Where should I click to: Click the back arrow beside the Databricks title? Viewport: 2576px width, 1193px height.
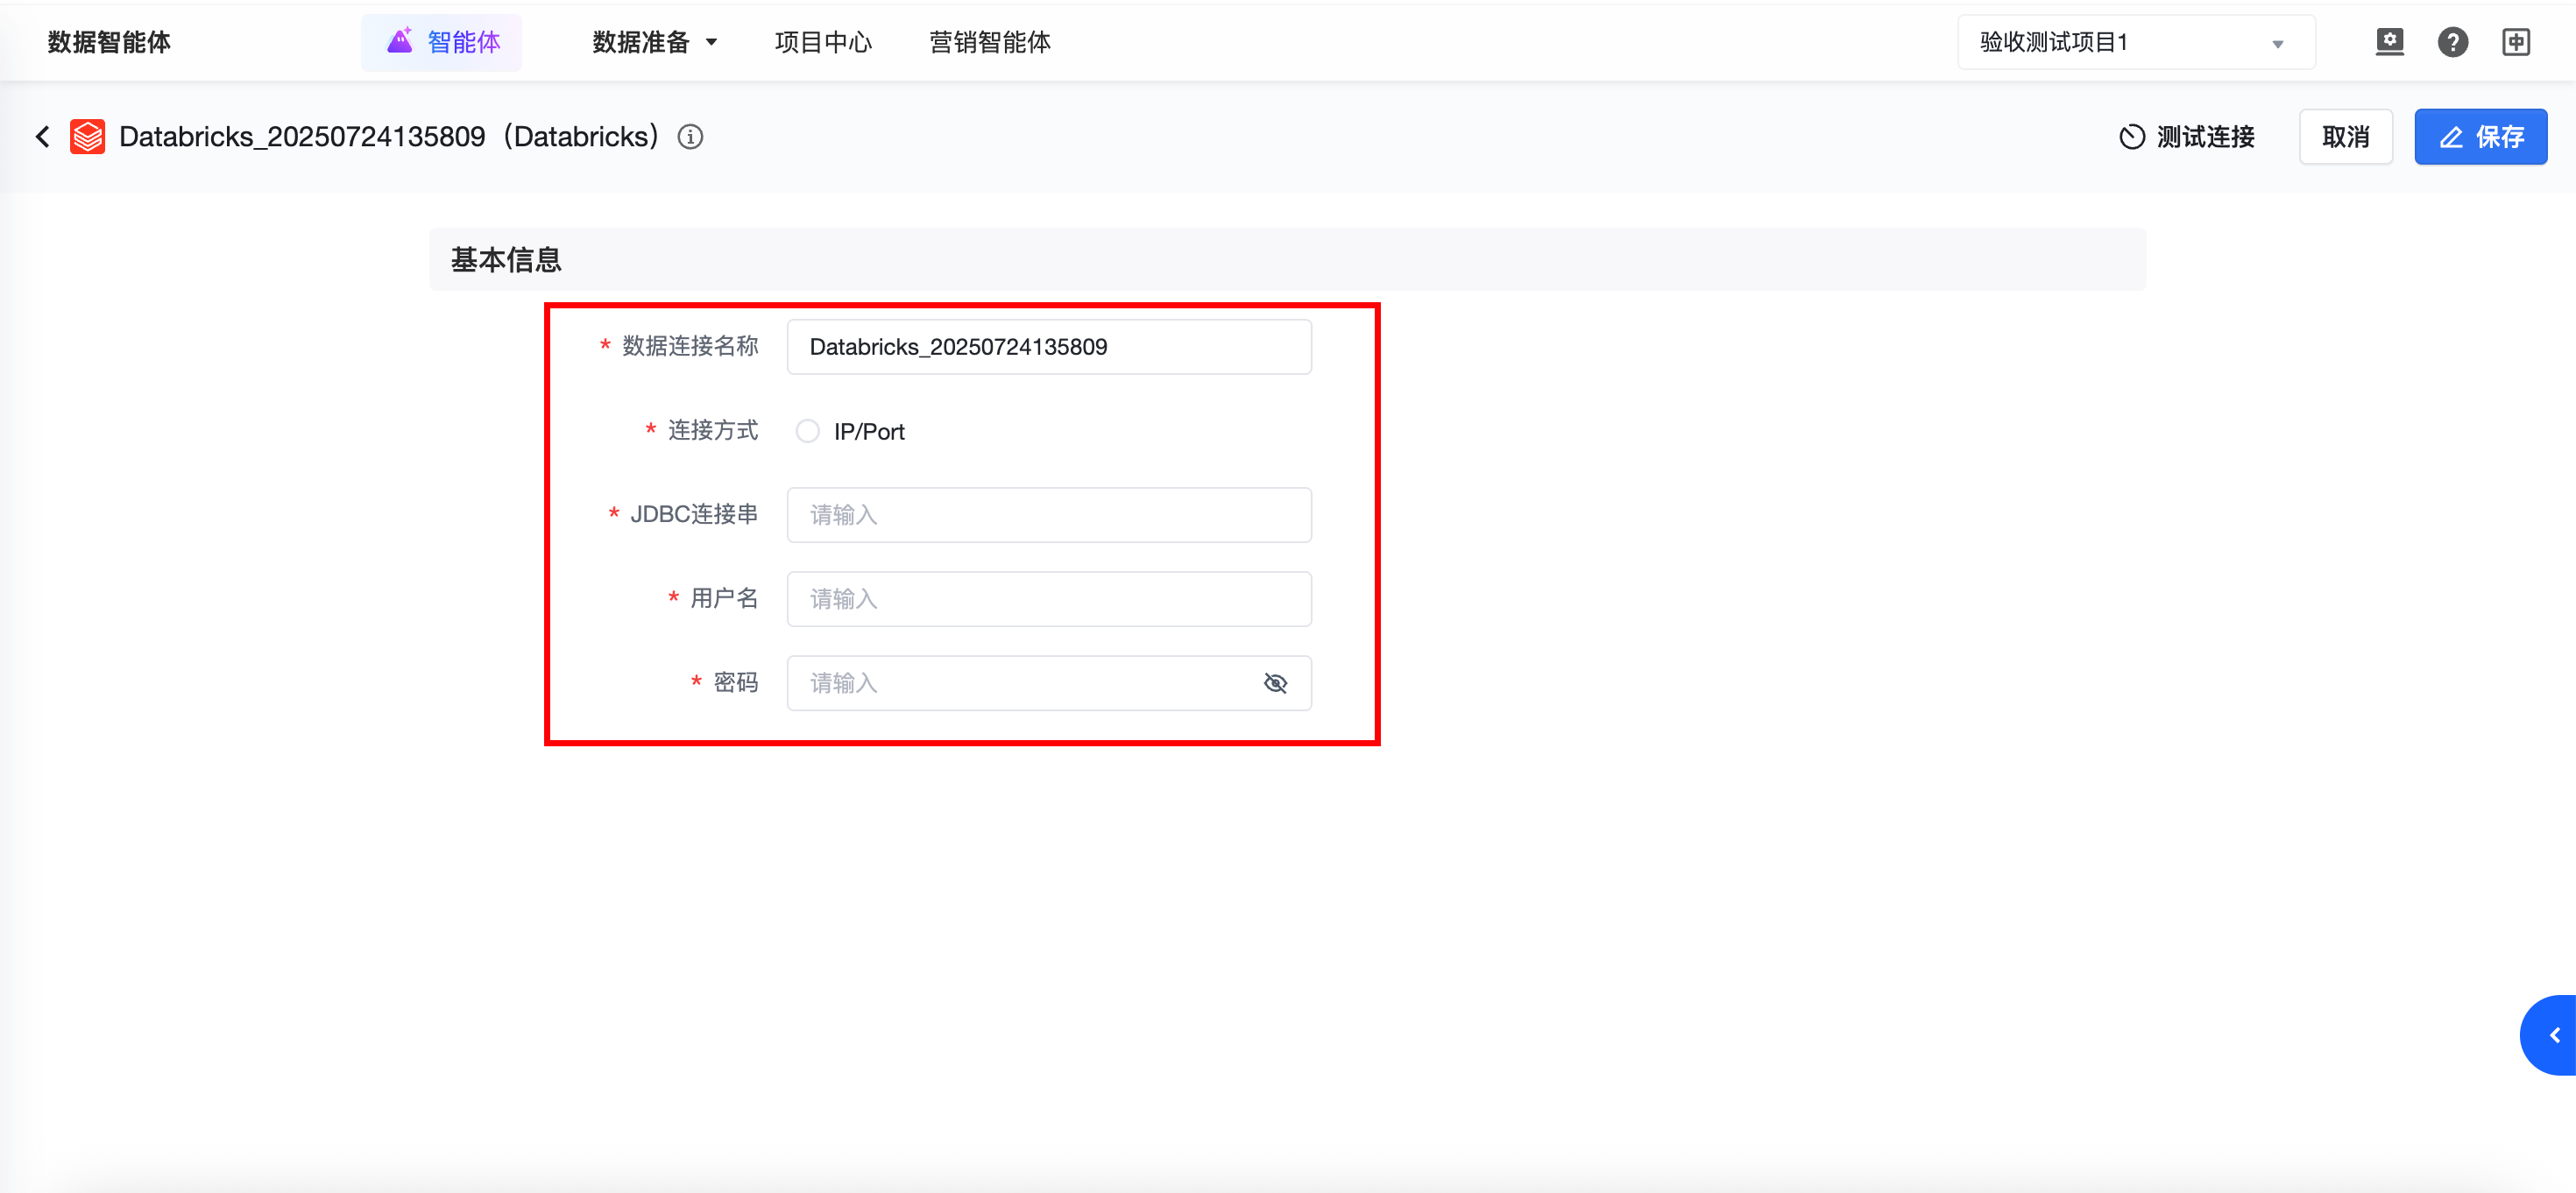(x=42, y=137)
